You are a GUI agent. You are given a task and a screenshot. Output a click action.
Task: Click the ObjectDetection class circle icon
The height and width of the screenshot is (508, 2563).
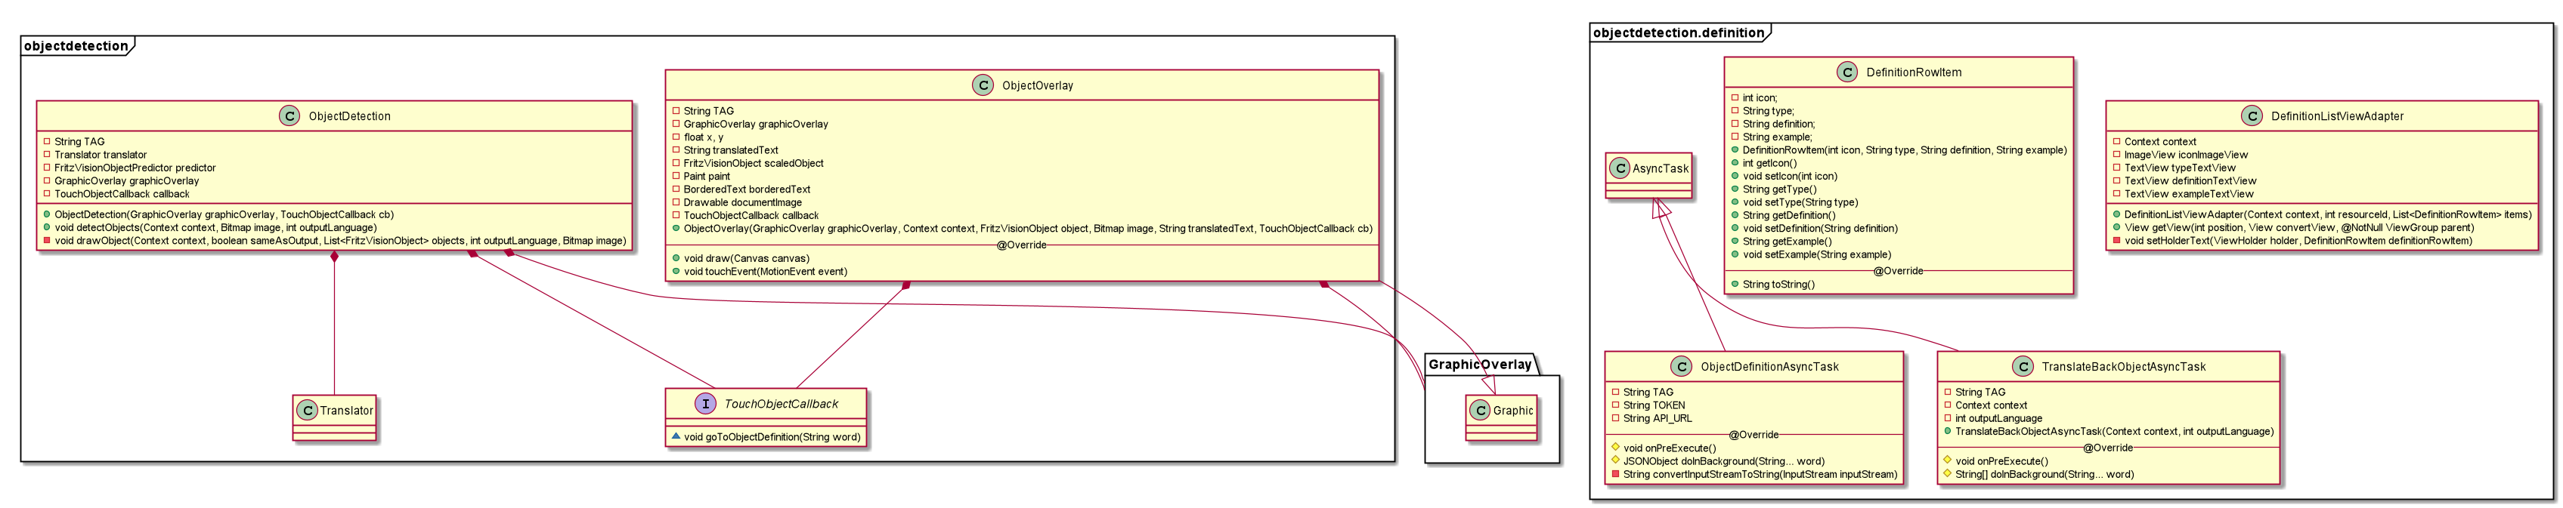[289, 116]
